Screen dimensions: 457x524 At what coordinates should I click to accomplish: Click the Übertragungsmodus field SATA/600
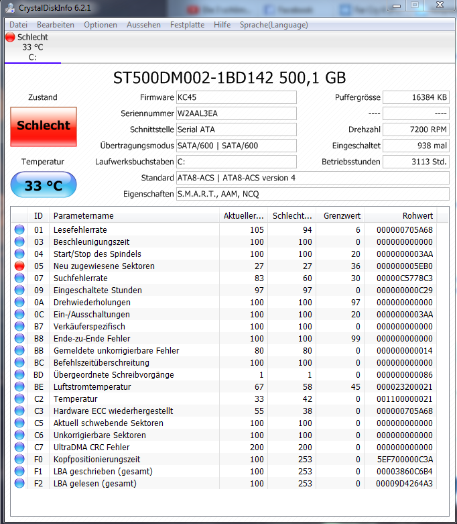tap(236, 146)
